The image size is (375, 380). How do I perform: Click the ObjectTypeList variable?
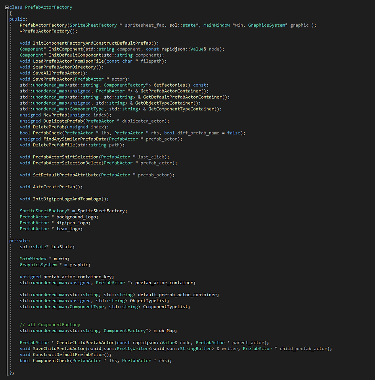point(148,301)
